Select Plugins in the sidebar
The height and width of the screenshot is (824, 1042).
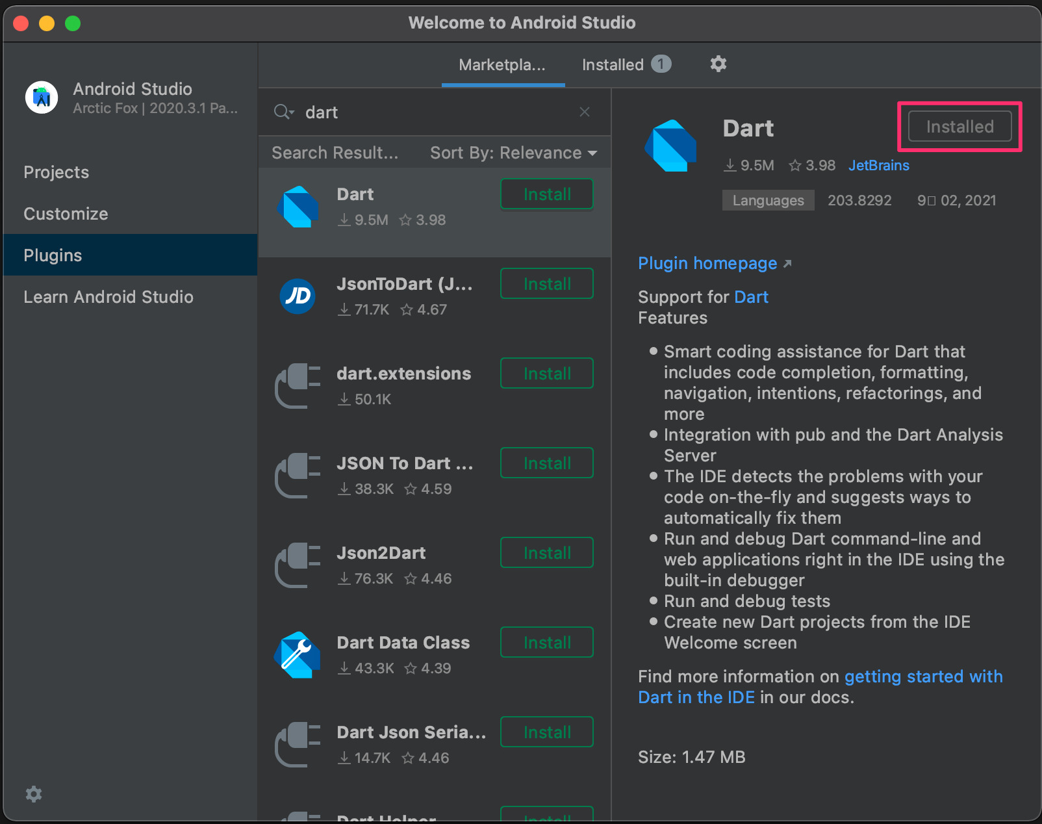pos(130,255)
